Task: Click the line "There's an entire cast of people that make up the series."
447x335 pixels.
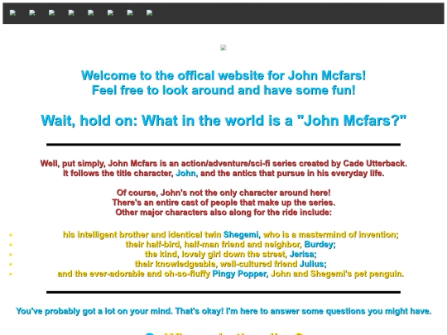Action: (223, 203)
